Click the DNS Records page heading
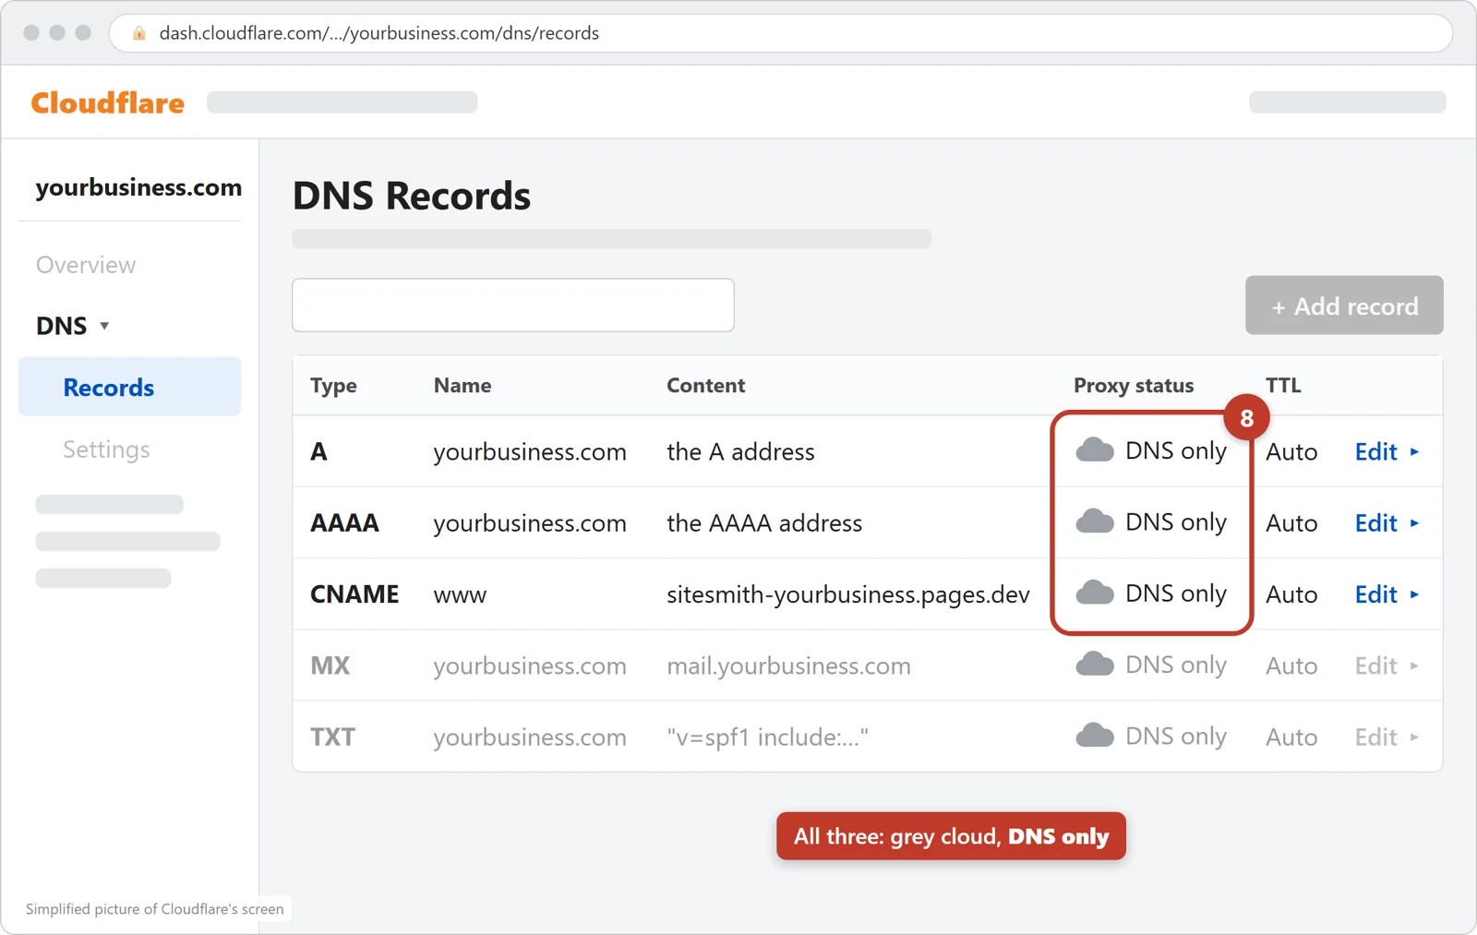The width and height of the screenshot is (1477, 935). (x=412, y=196)
